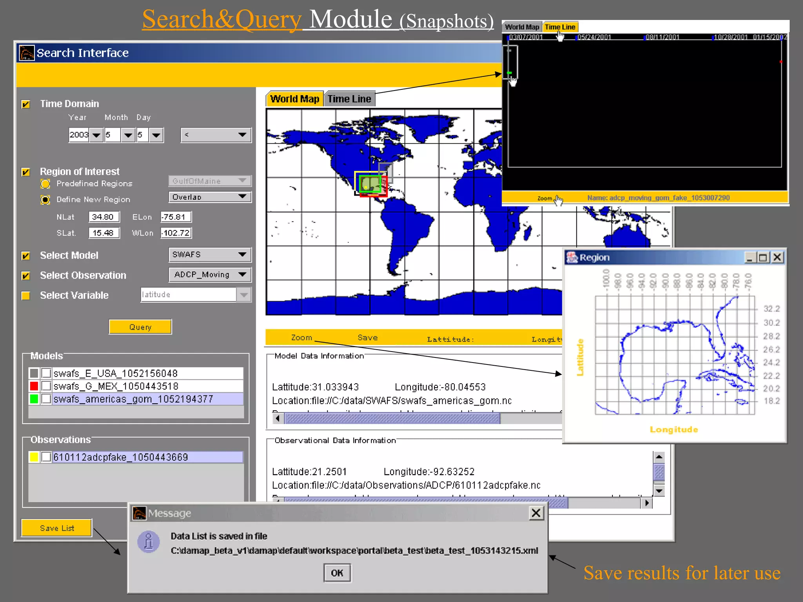Close the Region window

click(777, 257)
